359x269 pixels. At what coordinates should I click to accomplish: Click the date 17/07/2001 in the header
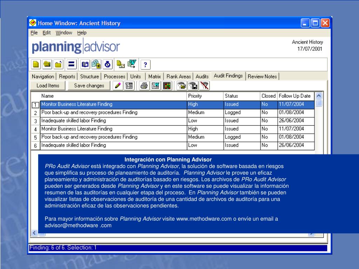click(x=310, y=49)
